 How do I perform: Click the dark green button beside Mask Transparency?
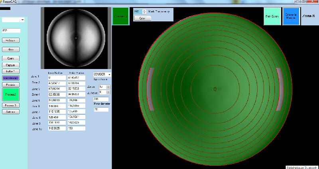click(x=121, y=16)
